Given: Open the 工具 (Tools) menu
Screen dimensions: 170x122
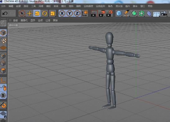Looking at the screenshot, I should [x=33, y=6].
